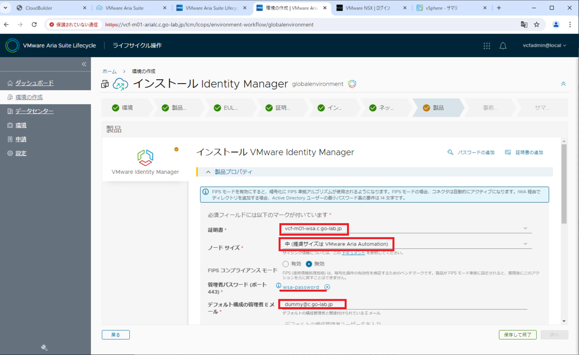
Task: Open 申請 in the sidebar
Action: coord(21,139)
